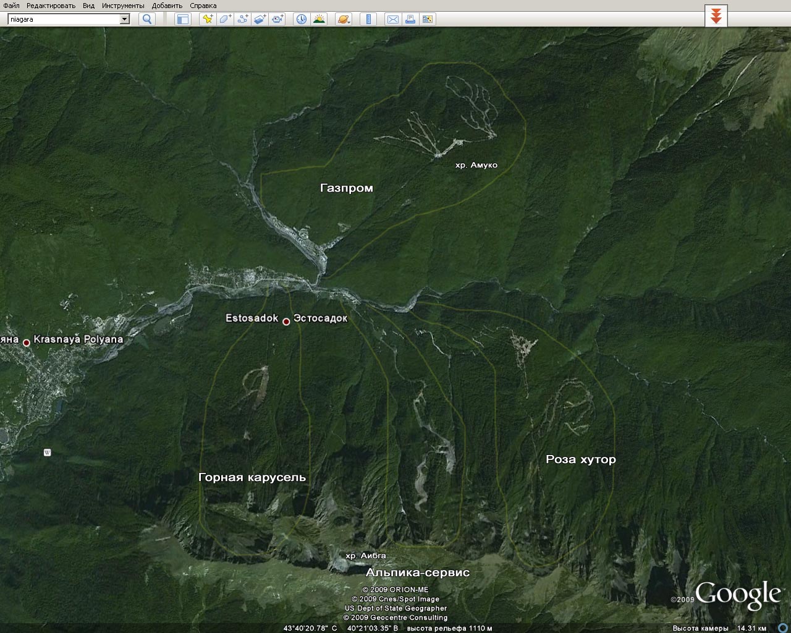Open the search history dropdown arrow
791x633 pixels.
tap(125, 19)
